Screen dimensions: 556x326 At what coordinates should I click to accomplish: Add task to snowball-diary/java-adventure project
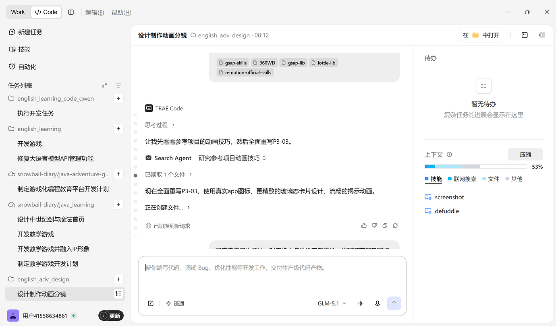[x=118, y=174]
